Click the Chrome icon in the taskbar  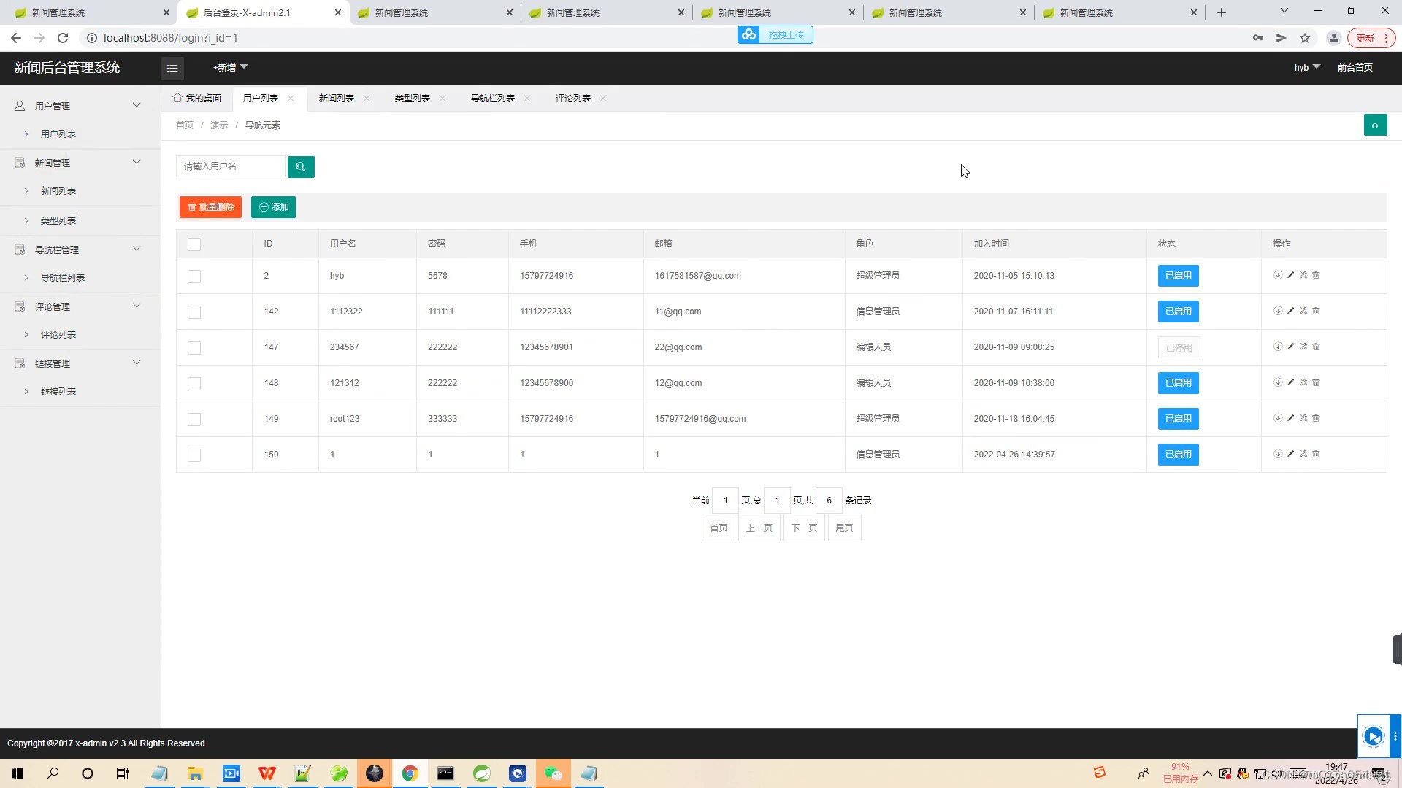[x=410, y=773]
